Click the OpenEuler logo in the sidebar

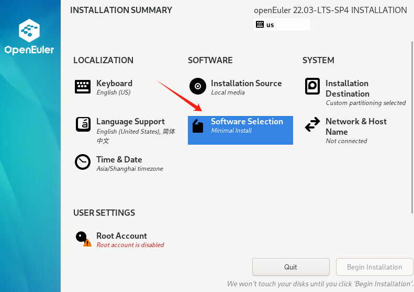(x=29, y=37)
